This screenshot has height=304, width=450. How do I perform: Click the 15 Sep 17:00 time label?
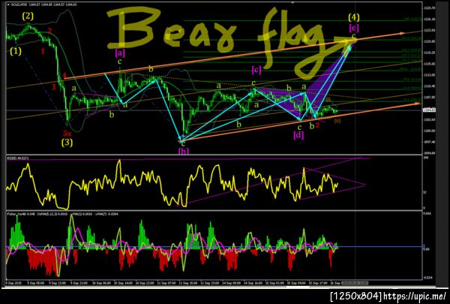tap(319, 283)
